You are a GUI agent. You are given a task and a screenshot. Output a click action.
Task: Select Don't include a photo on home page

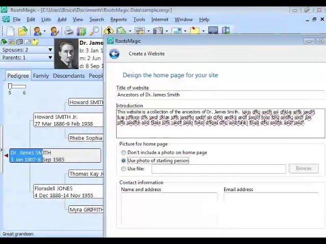coord(123,152)
